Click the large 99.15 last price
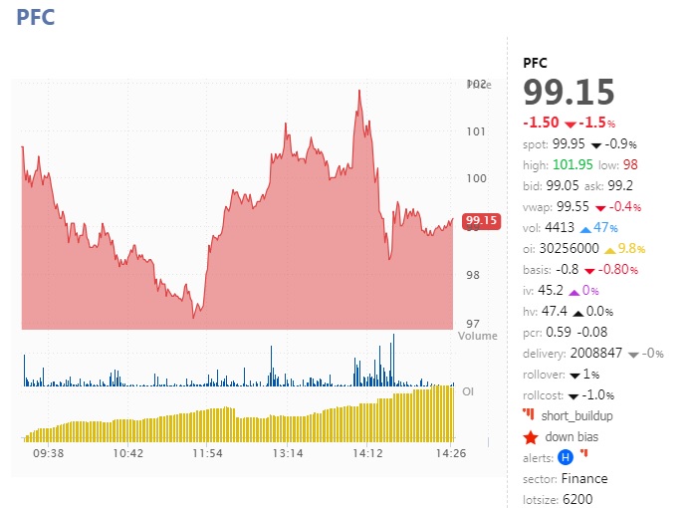The height and width of the screenshot is (508, 688). point(570,92)
